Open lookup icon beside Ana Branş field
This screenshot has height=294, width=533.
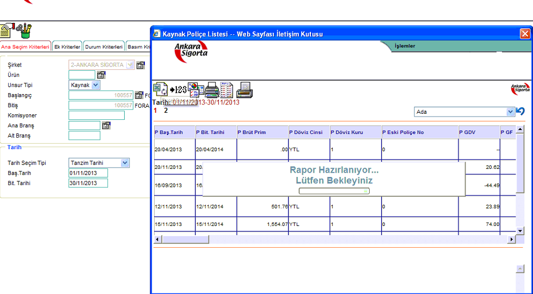pyautogui.click(x=106, y=126)
